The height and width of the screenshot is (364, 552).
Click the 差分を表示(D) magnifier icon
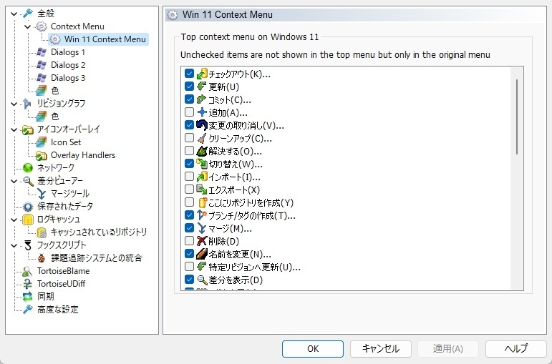tap(202, 280)
